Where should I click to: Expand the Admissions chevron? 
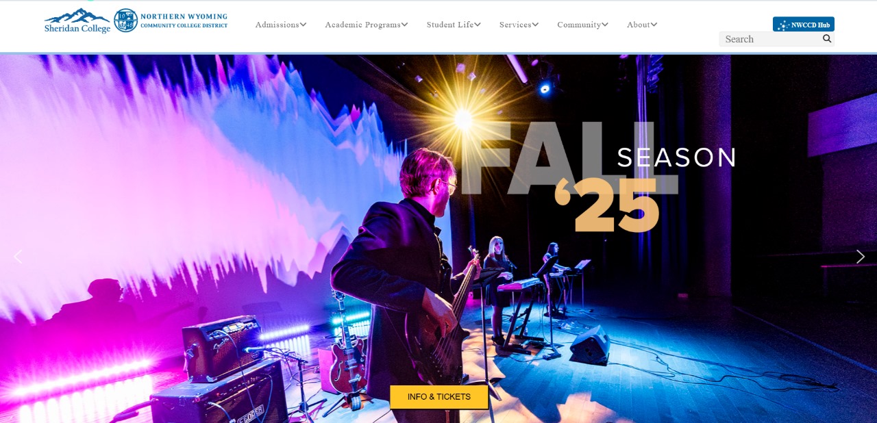303,25
